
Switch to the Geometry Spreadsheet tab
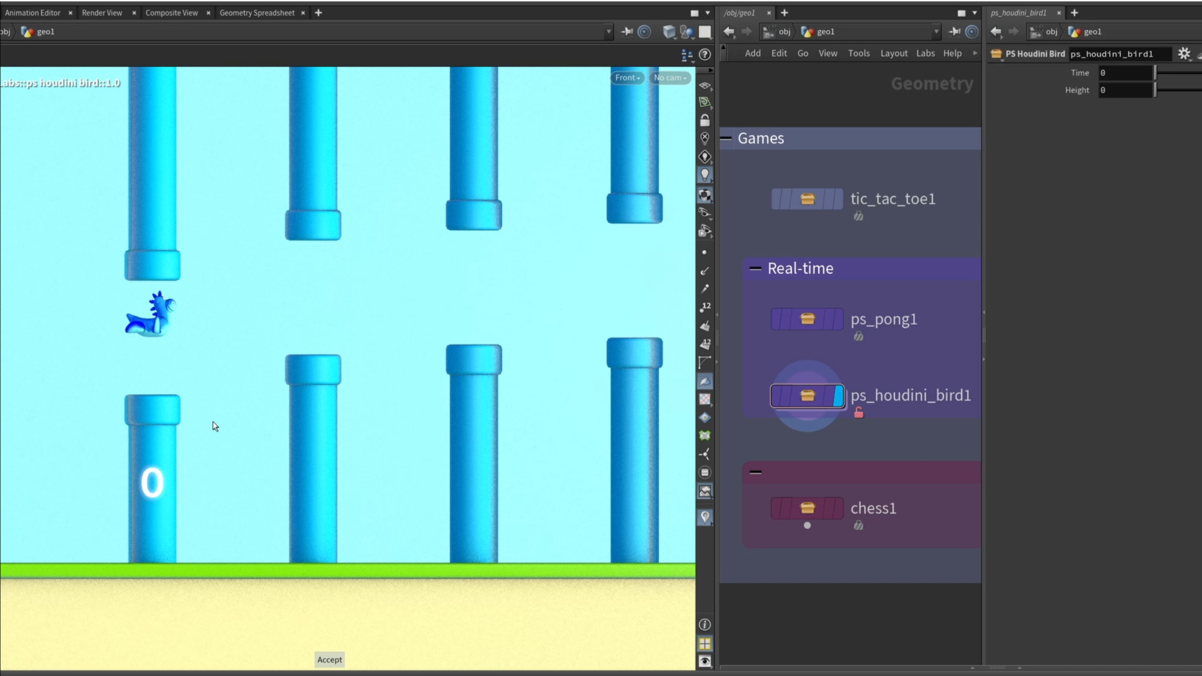(257, 13)
